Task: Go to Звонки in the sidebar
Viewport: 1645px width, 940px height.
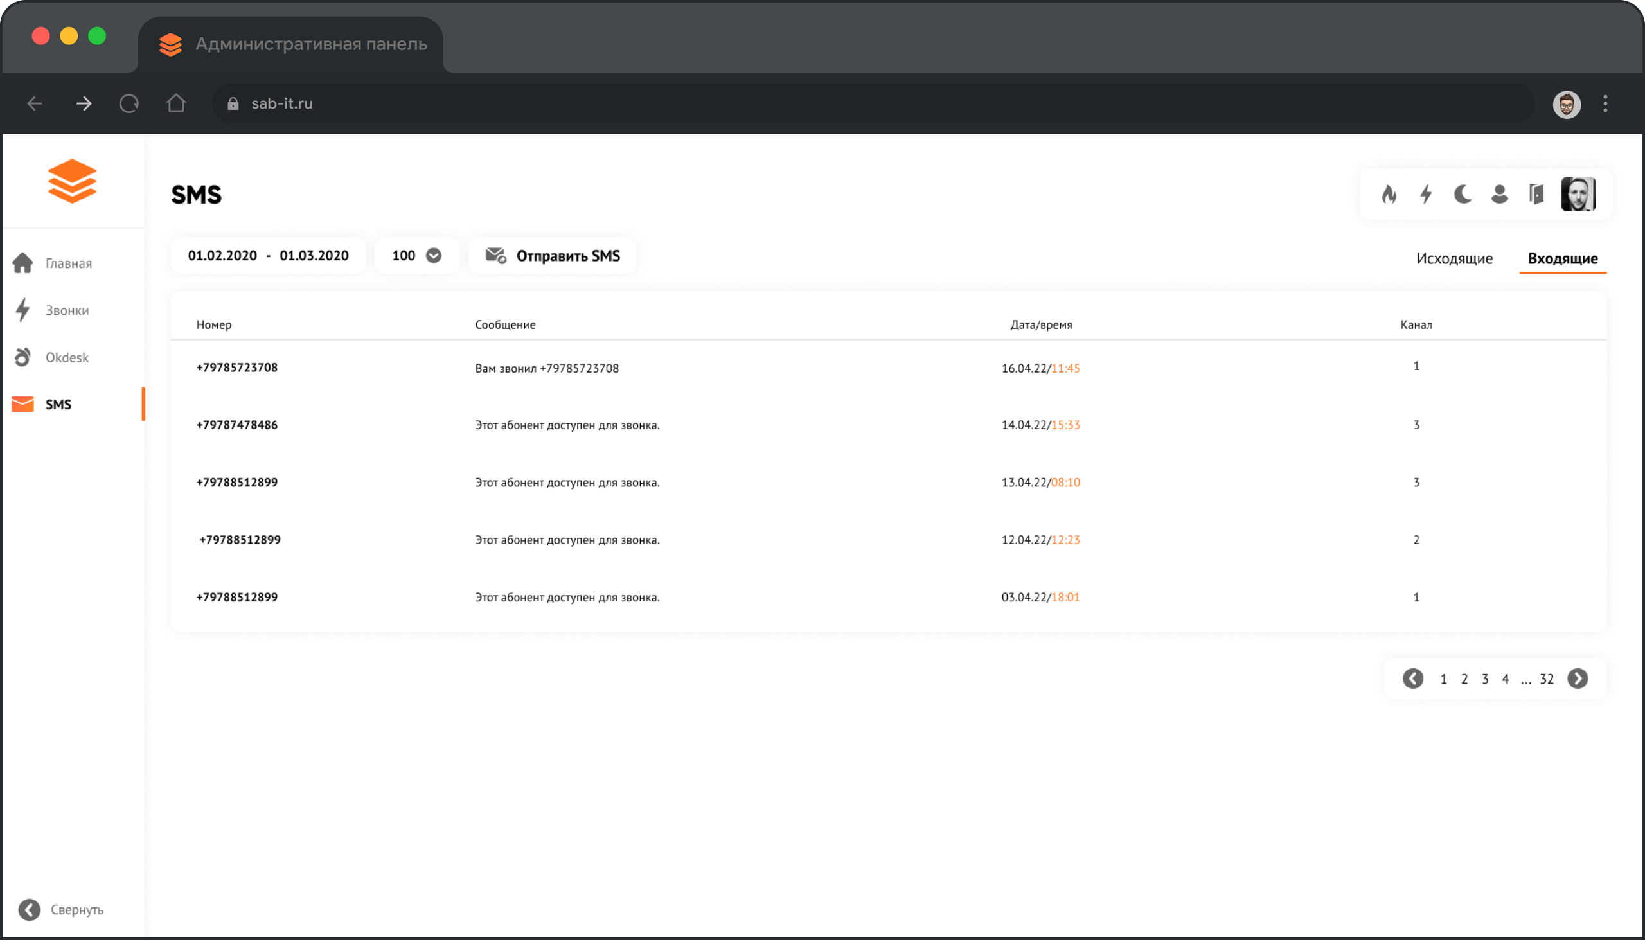Action: point(66,310)
